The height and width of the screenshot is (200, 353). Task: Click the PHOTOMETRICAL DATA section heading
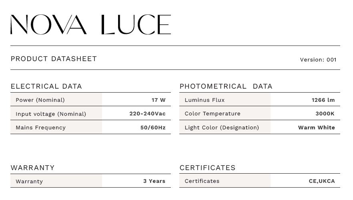(226, 86)
